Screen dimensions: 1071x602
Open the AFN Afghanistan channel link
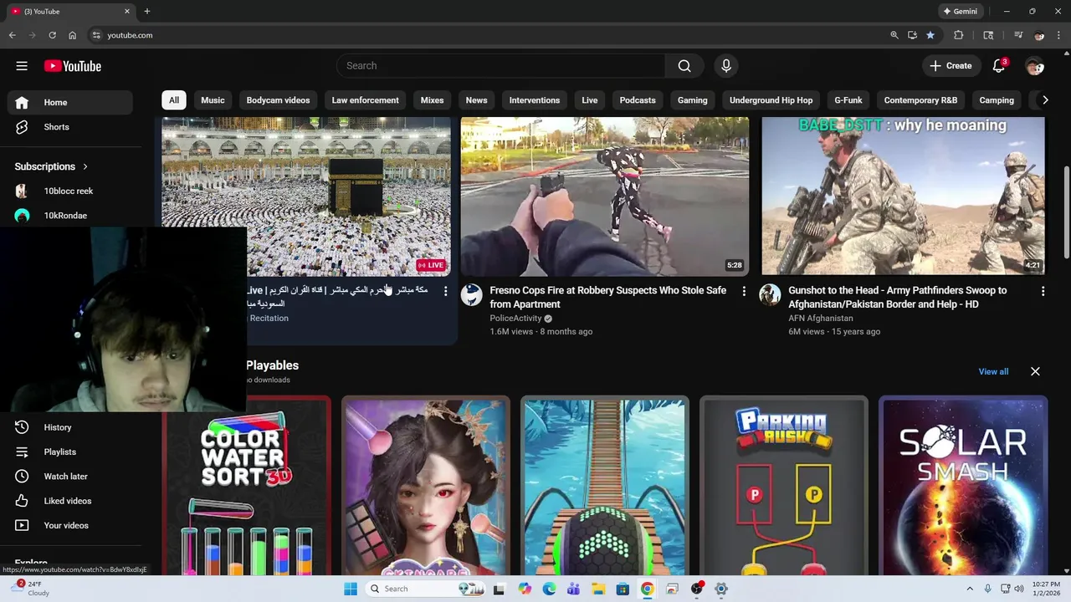(x=821, y=319)
